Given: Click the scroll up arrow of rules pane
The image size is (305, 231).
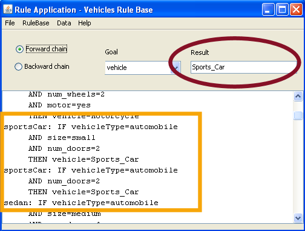Looking at the screenshot, I should 298,97.
